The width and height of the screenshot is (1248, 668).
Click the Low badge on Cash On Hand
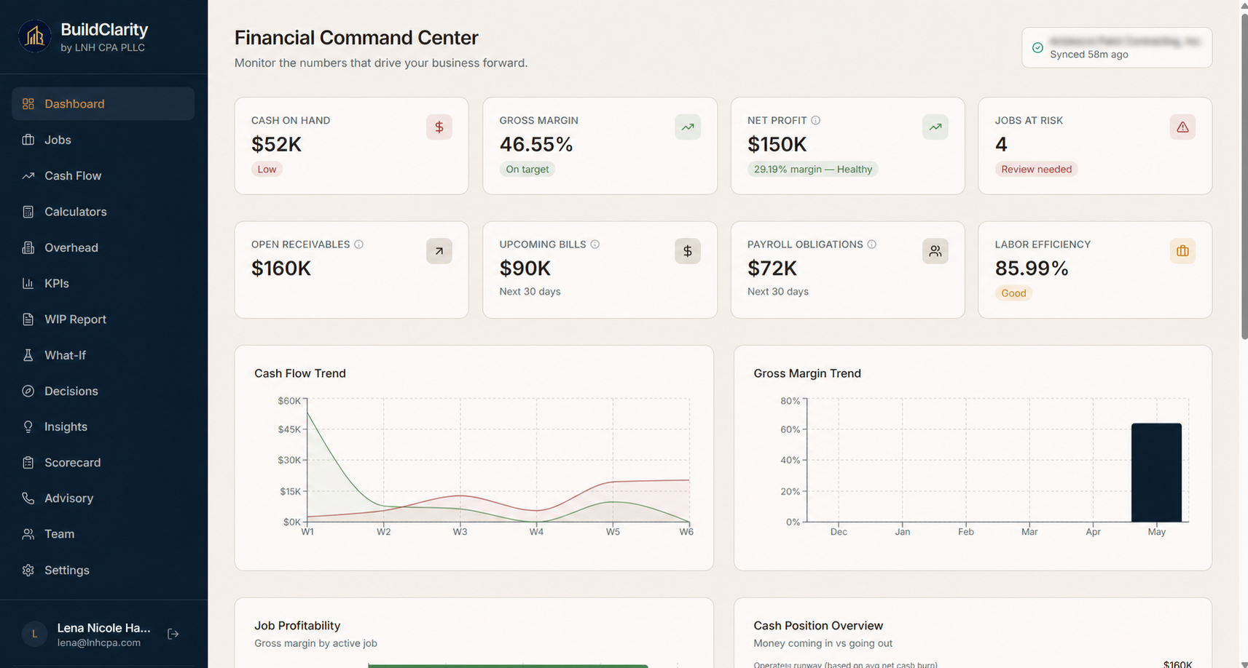[x=267, y=170]
